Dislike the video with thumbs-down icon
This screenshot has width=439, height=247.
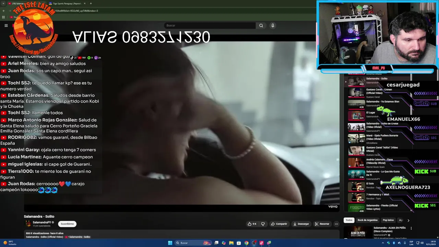(263, 224)
